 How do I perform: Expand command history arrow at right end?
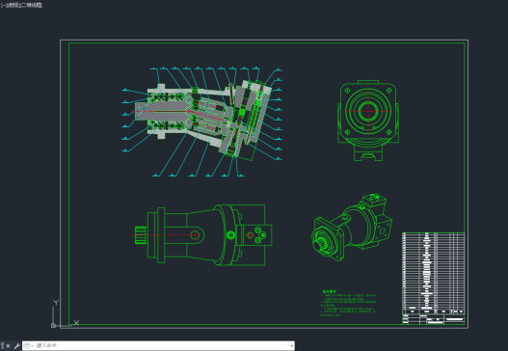coord(291,346)
